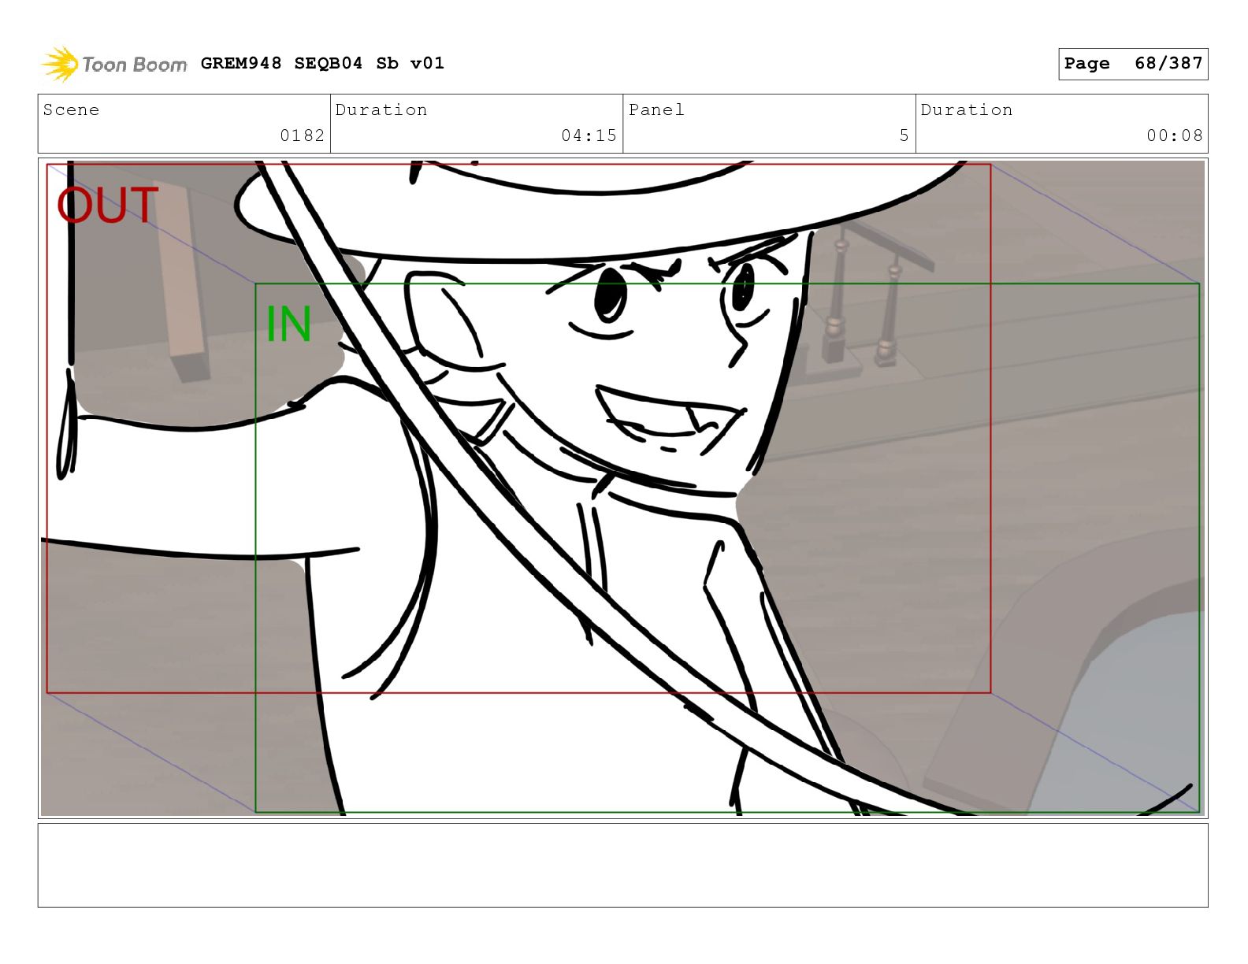1248x964 pixels.
Task: Click the scene number 0182
Action: 303,135
